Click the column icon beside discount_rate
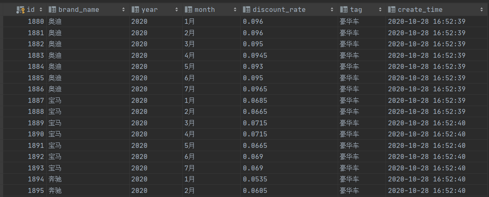Viewport: 489px width, 197px height. point(247,10)
